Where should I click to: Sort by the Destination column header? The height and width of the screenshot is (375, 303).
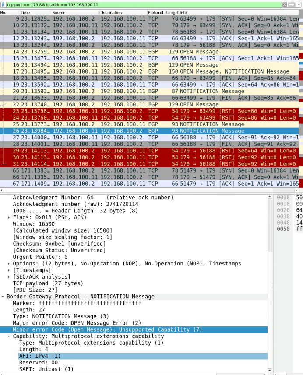[123, 12]
